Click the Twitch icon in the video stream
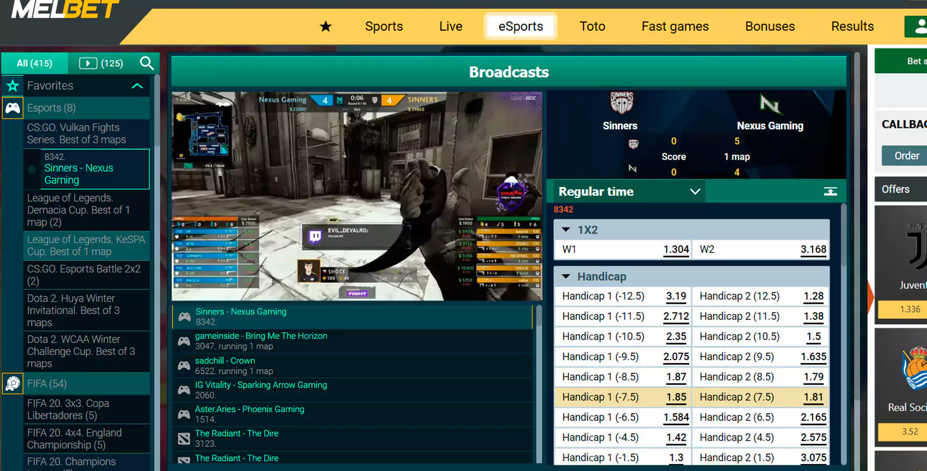Image resolution: width=927 pixels, height=471 pixels. (x=315, y=236)
